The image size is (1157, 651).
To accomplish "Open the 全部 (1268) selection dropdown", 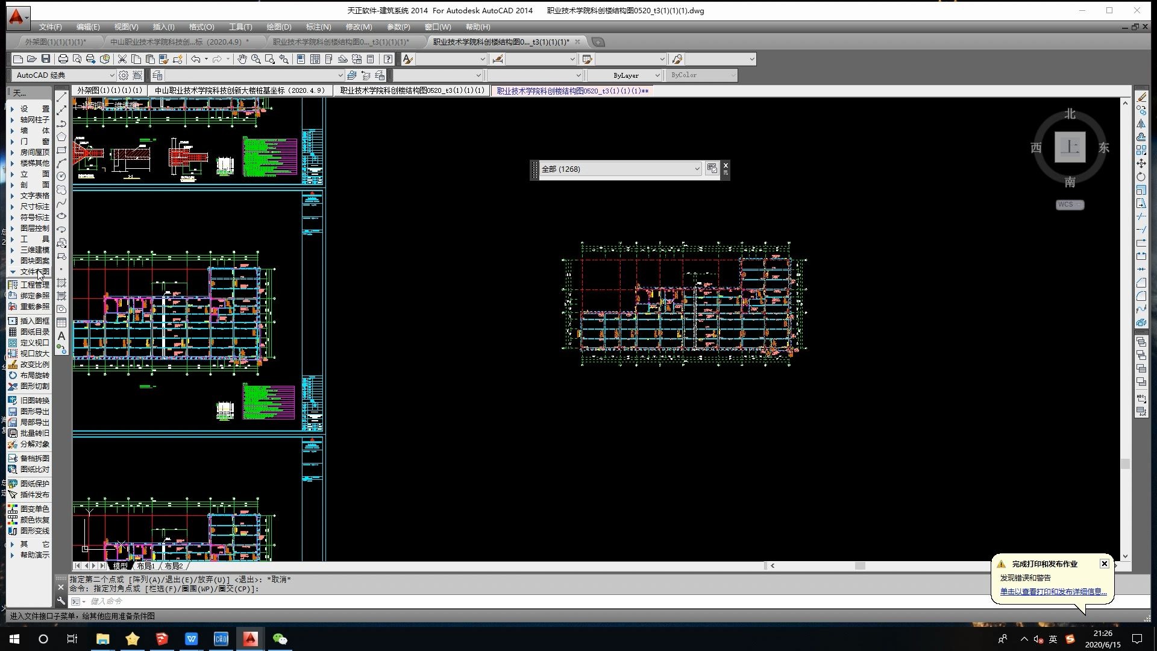I will (697, 169).
